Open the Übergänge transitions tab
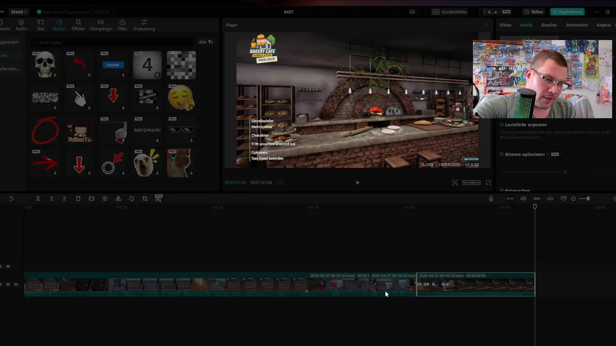This screenshot has height=346, width=616. click(100, 25)
